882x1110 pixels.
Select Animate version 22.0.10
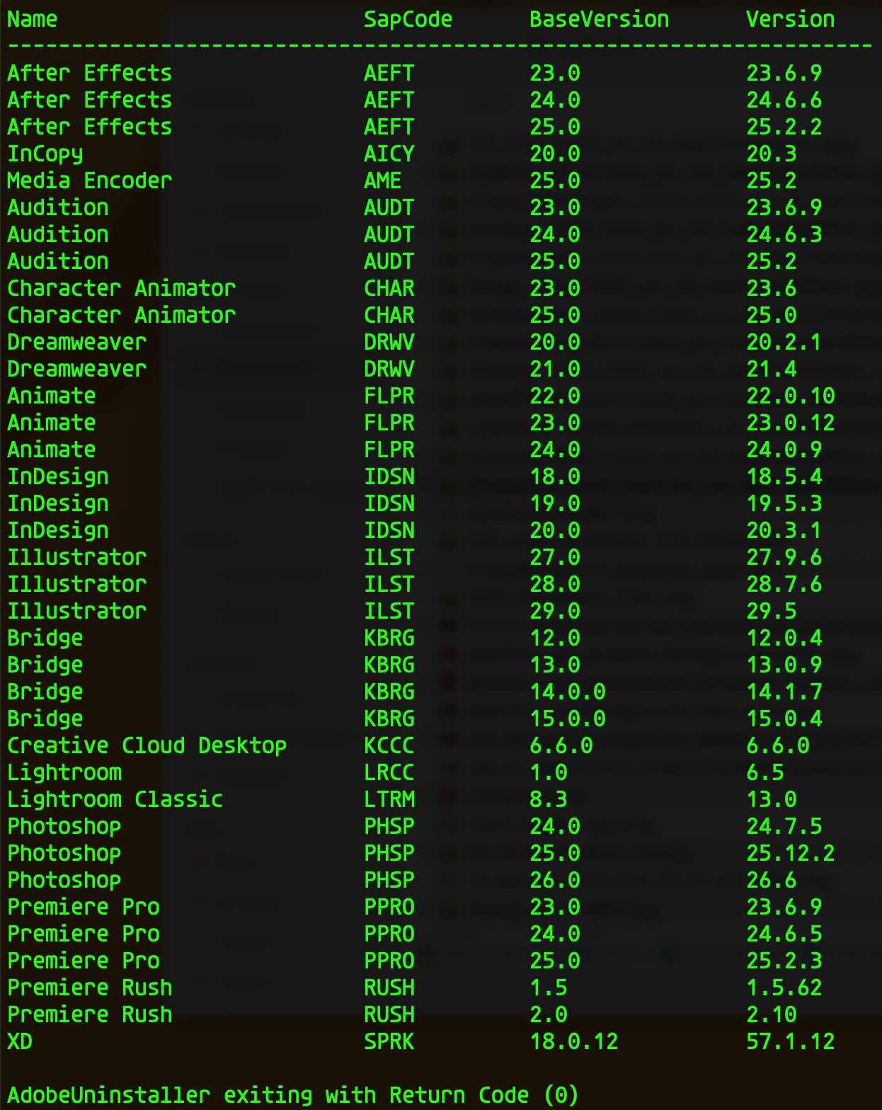click(790, 396)
